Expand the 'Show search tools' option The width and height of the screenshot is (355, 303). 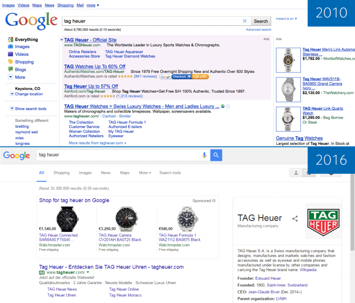click(x=12, y=109)
